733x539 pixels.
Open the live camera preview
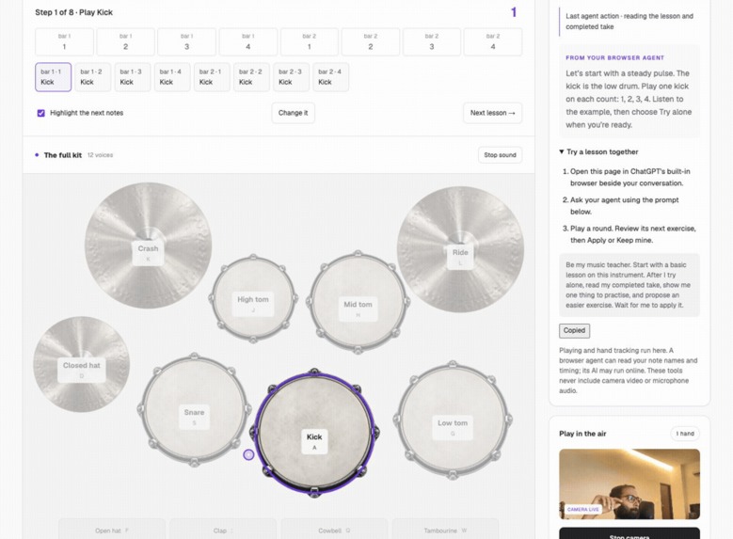click(629, 484)
